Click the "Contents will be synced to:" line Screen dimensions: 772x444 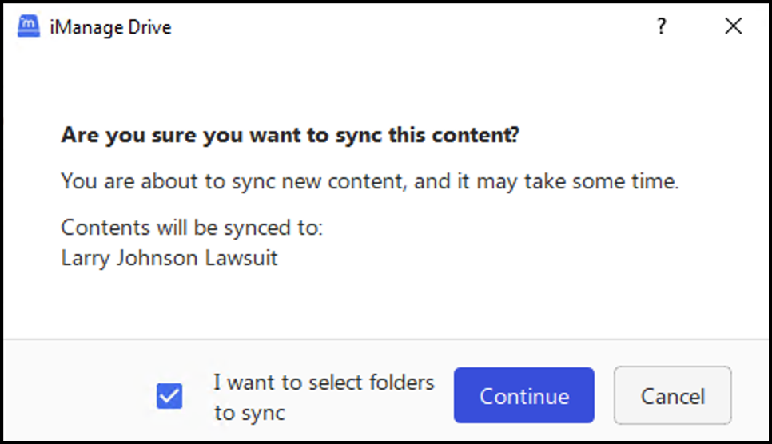click(x=192, y=228)
